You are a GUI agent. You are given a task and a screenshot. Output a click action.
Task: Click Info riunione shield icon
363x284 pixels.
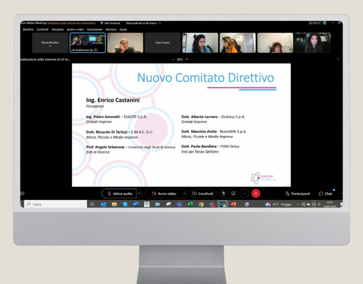click(102, 23)
